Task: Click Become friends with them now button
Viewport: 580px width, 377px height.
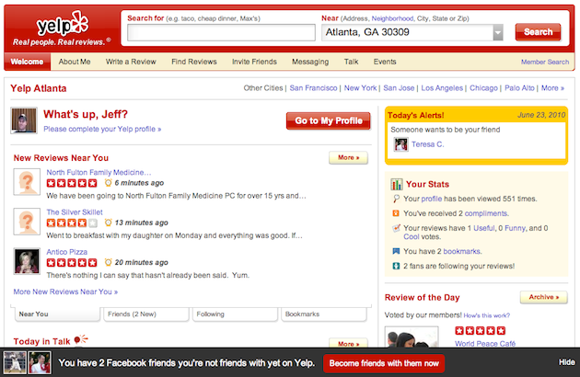Action: point(384,363)
